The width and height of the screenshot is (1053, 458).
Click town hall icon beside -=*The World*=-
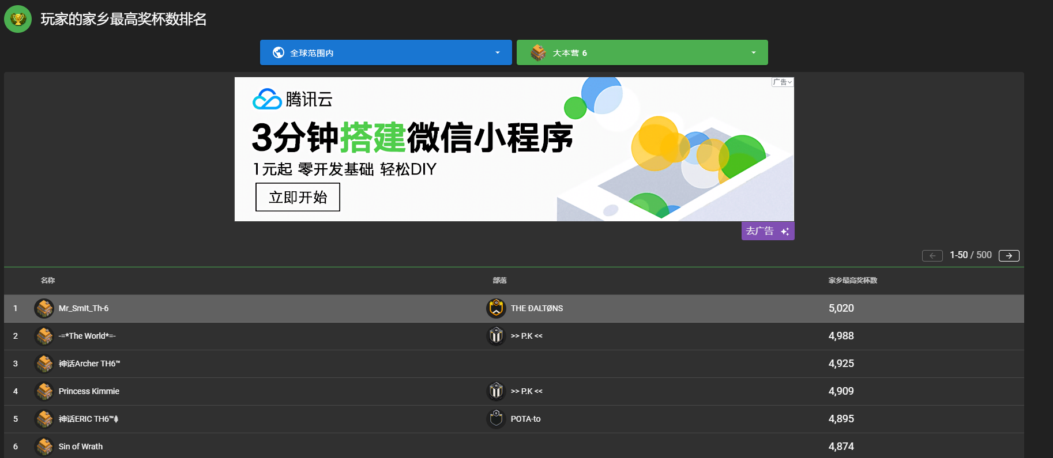point(44,336)
